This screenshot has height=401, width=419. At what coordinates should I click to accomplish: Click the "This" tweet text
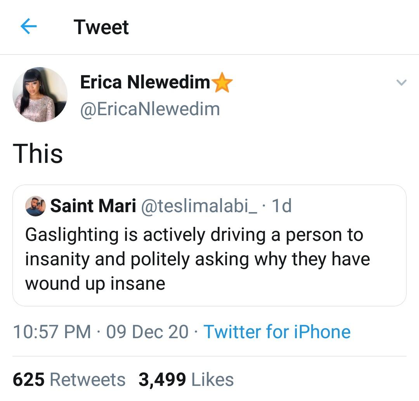(x=38, y=153)
